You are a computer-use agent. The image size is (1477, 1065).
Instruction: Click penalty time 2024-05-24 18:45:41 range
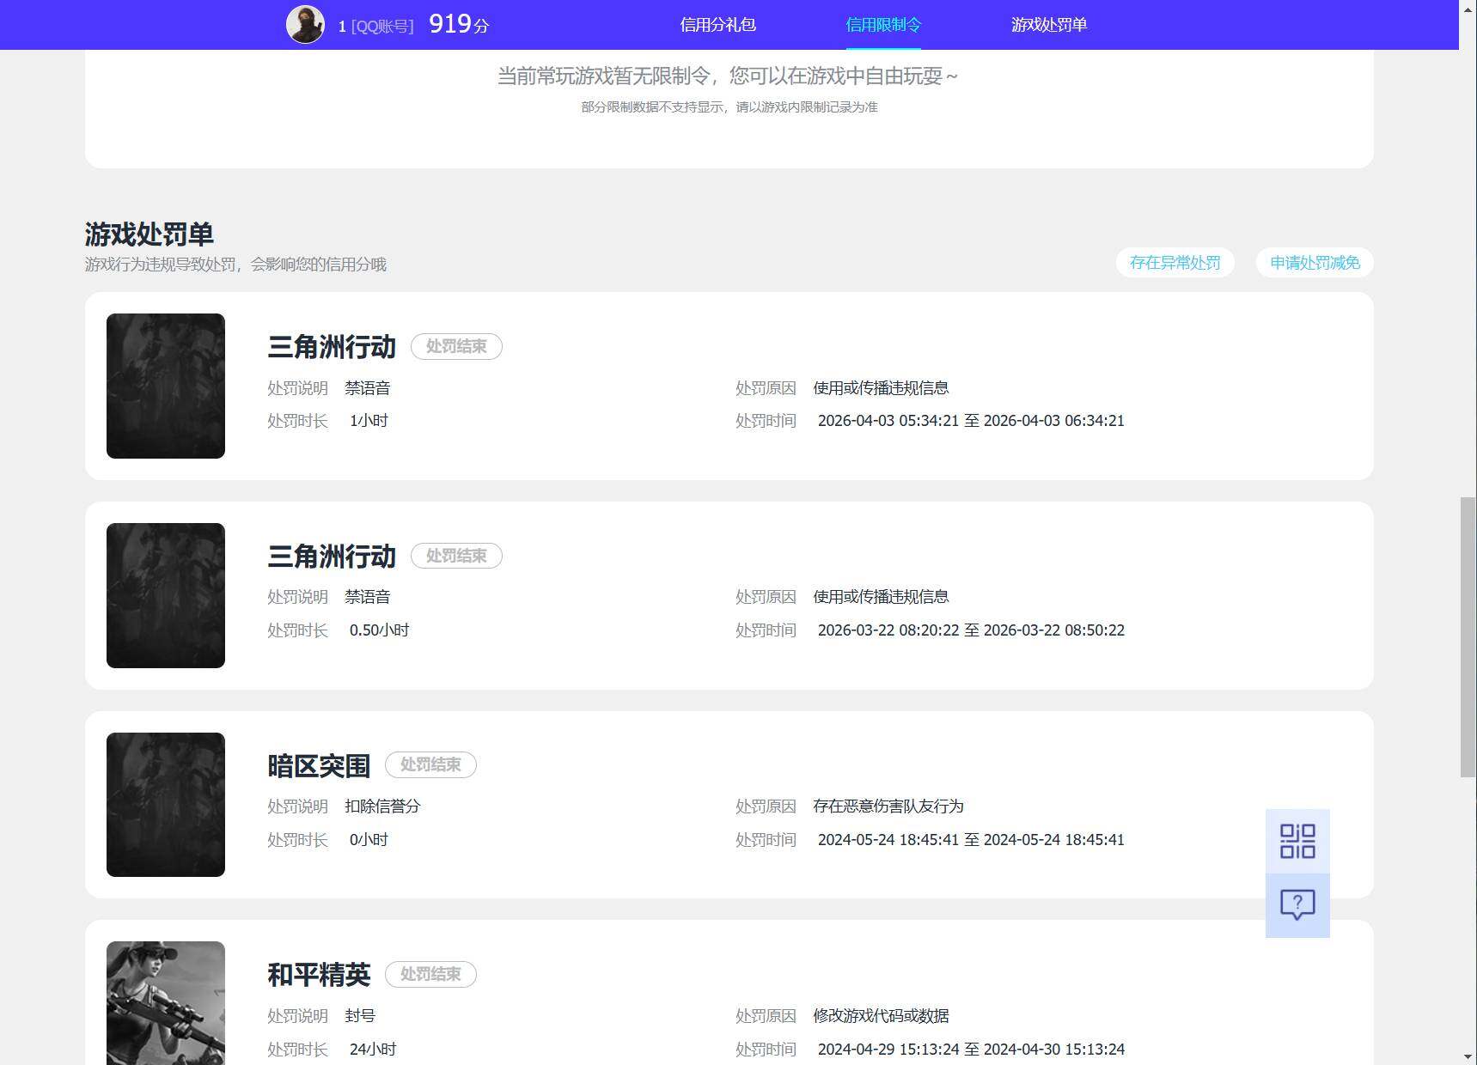(971, 840)
